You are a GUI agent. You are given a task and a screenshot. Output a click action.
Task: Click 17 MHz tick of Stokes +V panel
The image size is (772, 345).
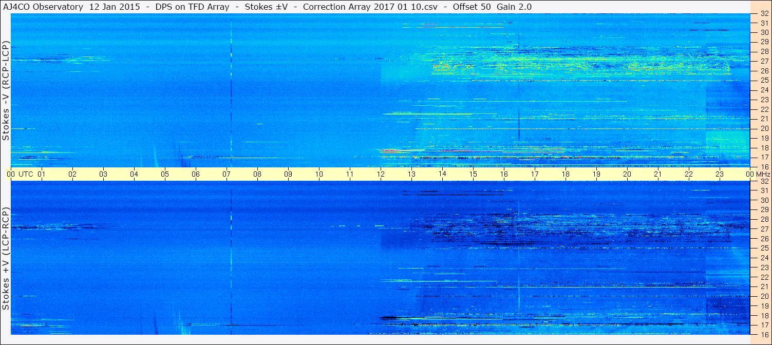tap(764, 325)
